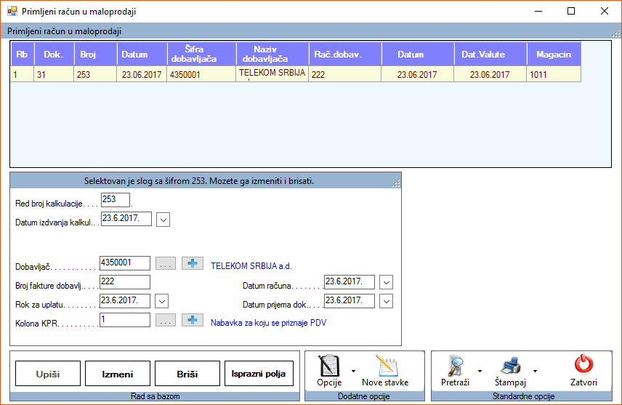Expand the Štampaj dropdown arrow
The width and height of the screenshot is (622, 405).
pos(536,371)
